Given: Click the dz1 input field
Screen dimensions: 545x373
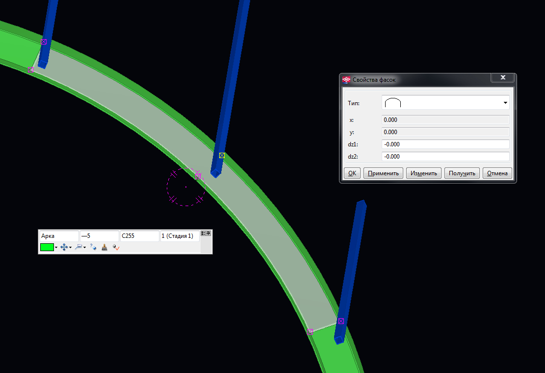Looking at the screenshot, I should coord(445,144).
